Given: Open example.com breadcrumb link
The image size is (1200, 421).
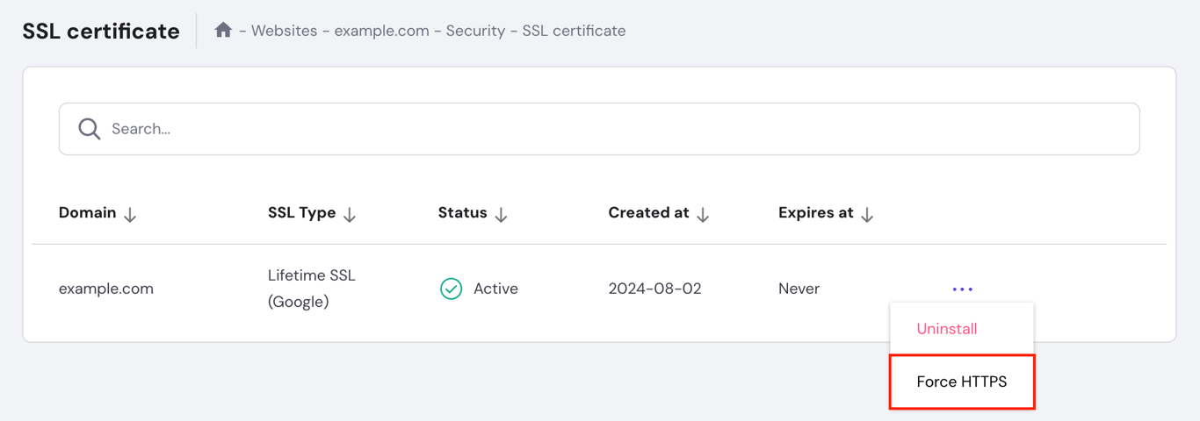Looking at the screenshot, I should [x=381, y=31].
